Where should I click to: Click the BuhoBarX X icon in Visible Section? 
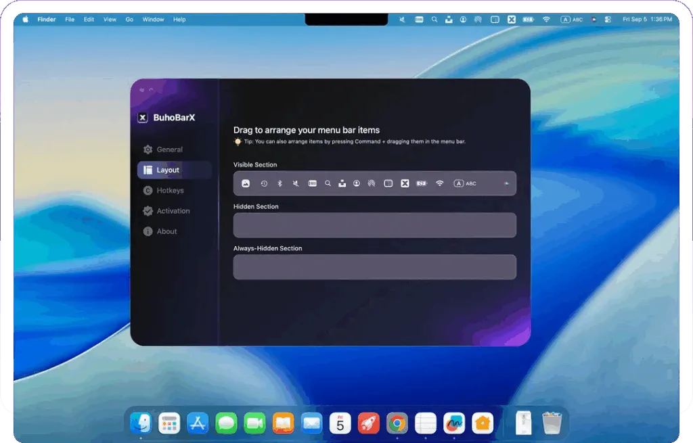coord(405,183)
